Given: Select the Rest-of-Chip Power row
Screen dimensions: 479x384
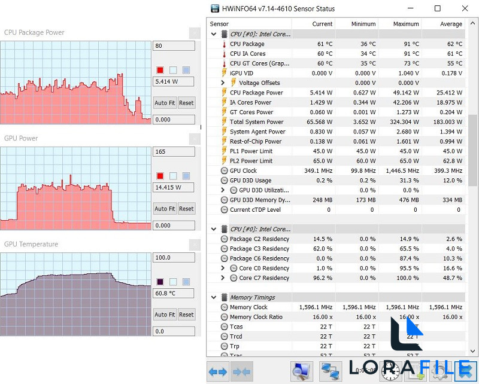Looking at the screenshot, I should [x=336, y=141].
